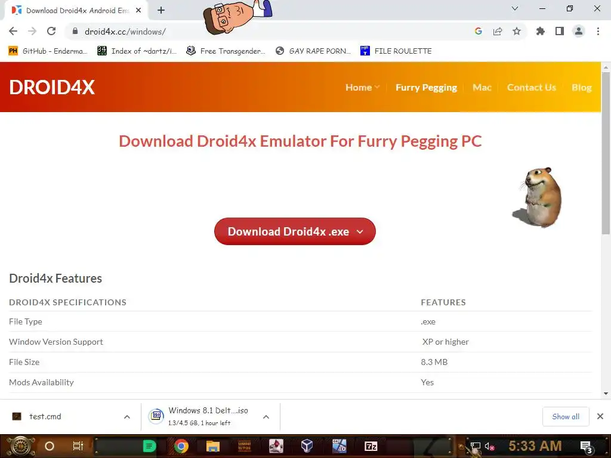Open the Contact Us menu item

532,87
